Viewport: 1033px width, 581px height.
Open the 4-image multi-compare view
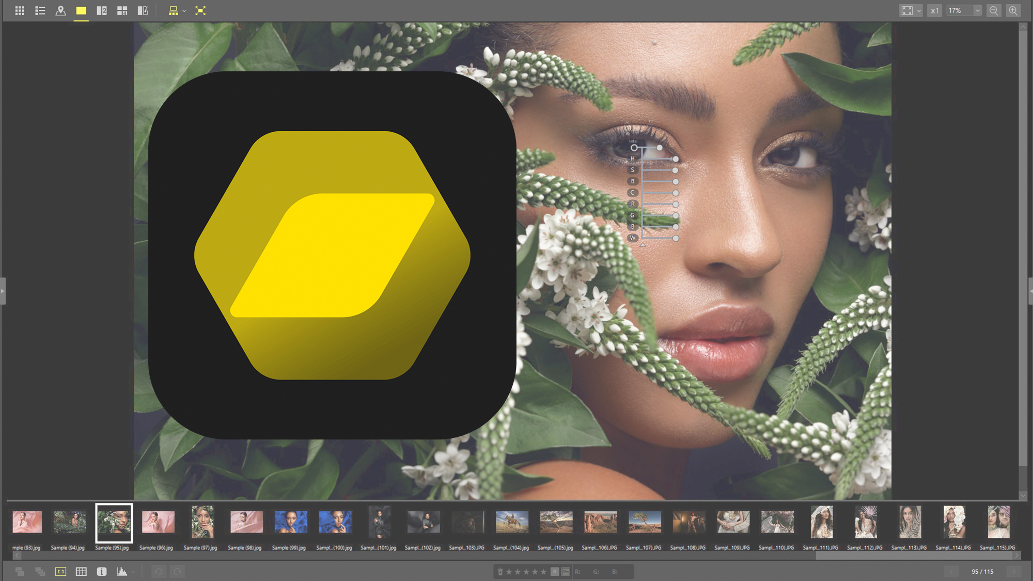[x=122, y=10]
